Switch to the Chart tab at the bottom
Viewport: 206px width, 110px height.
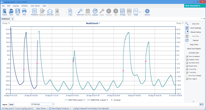11,105
